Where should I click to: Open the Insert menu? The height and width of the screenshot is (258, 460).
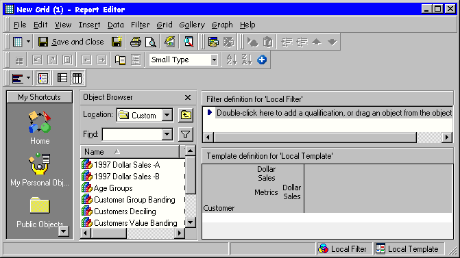[x=89, y=25]
